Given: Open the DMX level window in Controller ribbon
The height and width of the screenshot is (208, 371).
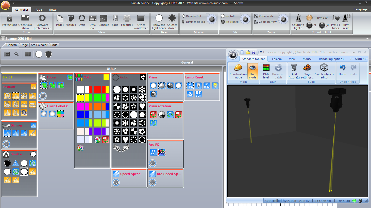Looking at the screenshot, I should point(93,22).
